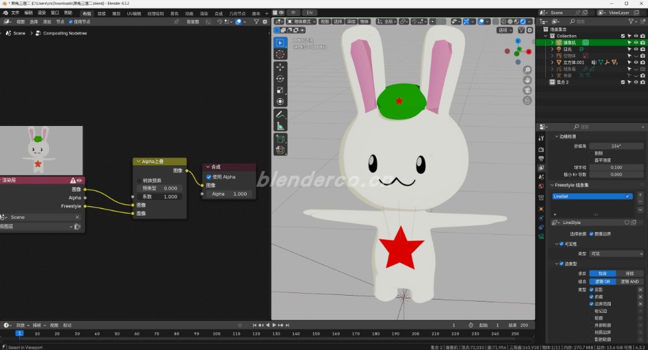The width and height of the screenshot is (648, 350).
Task: Toggle camera view gizmo in viewport
Action: coord(527,90)
